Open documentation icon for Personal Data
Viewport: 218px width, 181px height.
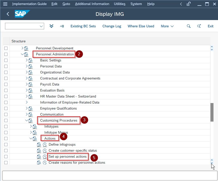point(30,66)
